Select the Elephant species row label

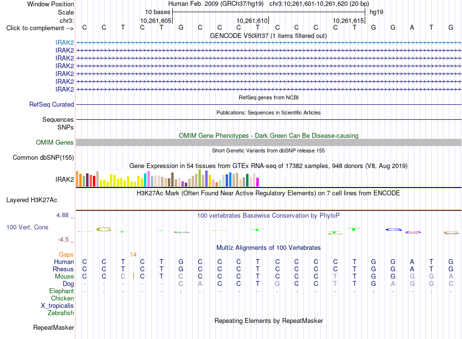61,291
